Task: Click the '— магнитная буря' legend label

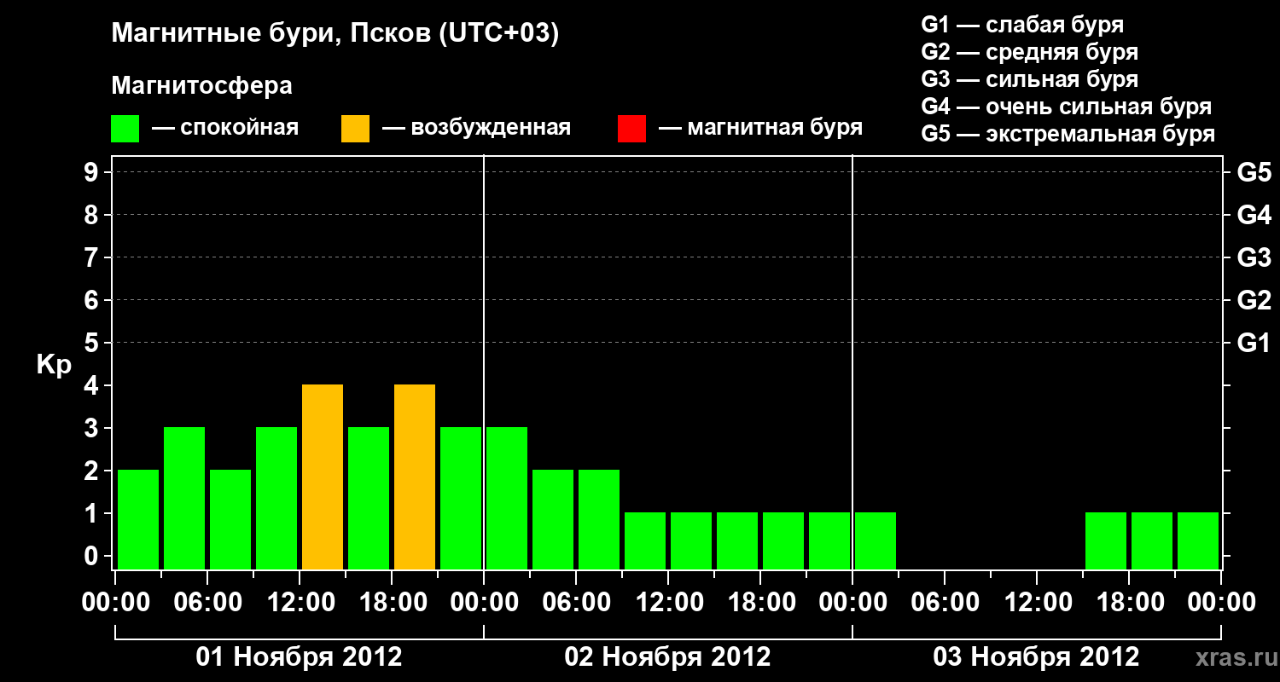Action: pos(761,128)
